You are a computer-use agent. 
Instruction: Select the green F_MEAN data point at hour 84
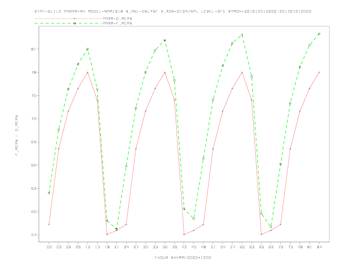point(319,34)
